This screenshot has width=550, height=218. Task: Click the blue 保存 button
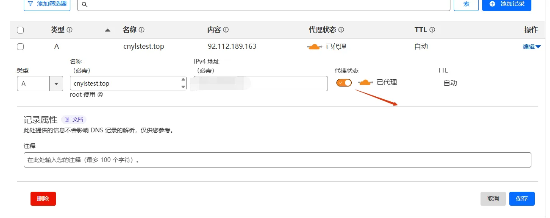[522, 198]
